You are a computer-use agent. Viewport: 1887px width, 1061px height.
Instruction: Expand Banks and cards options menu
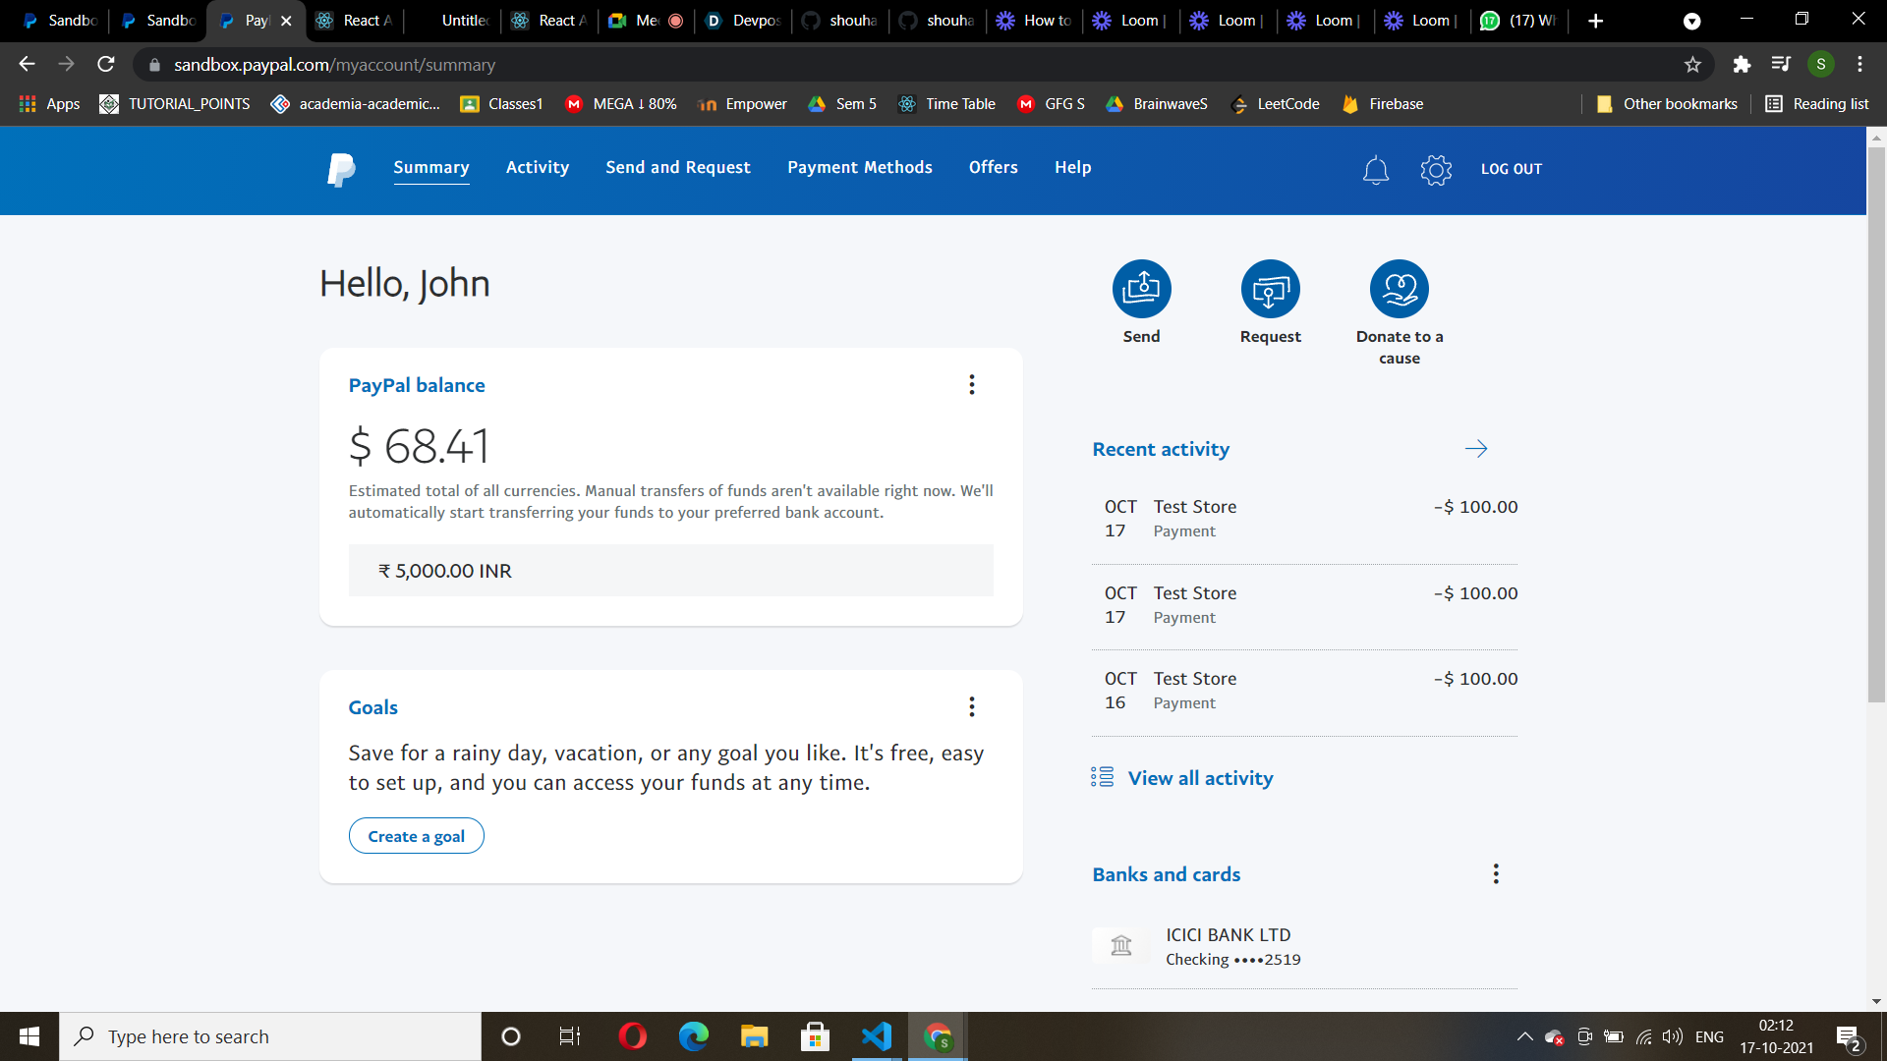click(x=1496, y=874)
